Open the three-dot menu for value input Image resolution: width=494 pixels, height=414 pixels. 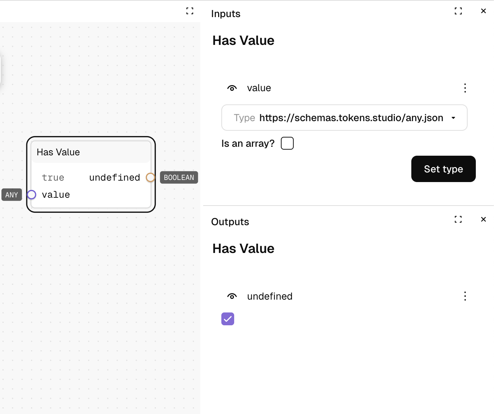click(x=465, y=88)
